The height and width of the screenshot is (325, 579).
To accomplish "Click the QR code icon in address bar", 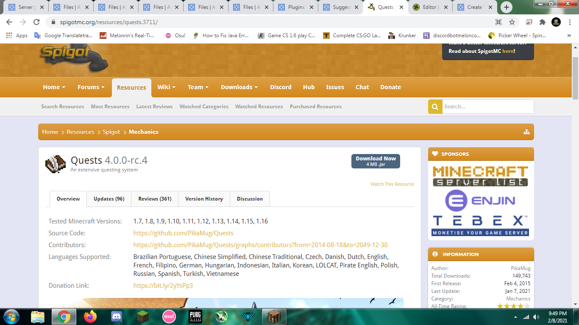I will pyautogui.click(x=498, y=22).
